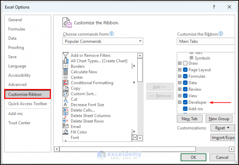Viewport: 239px width, 165px height.
Task: Open the Trust Center category
Action: pyautogui.click(x=19, y=123)
